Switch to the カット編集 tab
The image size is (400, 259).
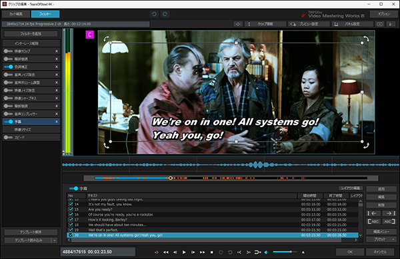[16, 14]
